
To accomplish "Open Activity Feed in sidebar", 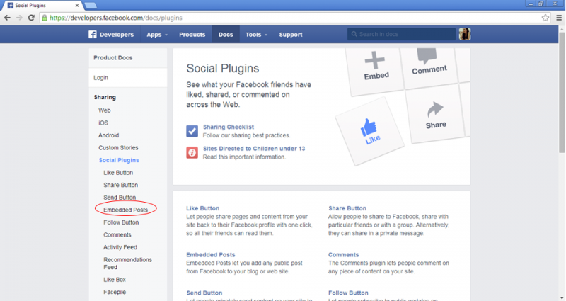I will point(120,247).
